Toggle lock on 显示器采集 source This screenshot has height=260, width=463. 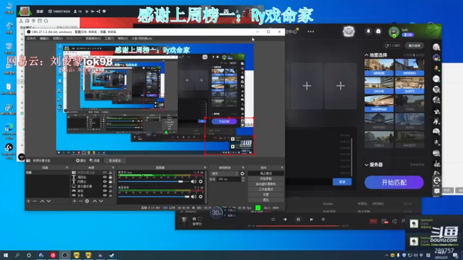click(111, 186)
